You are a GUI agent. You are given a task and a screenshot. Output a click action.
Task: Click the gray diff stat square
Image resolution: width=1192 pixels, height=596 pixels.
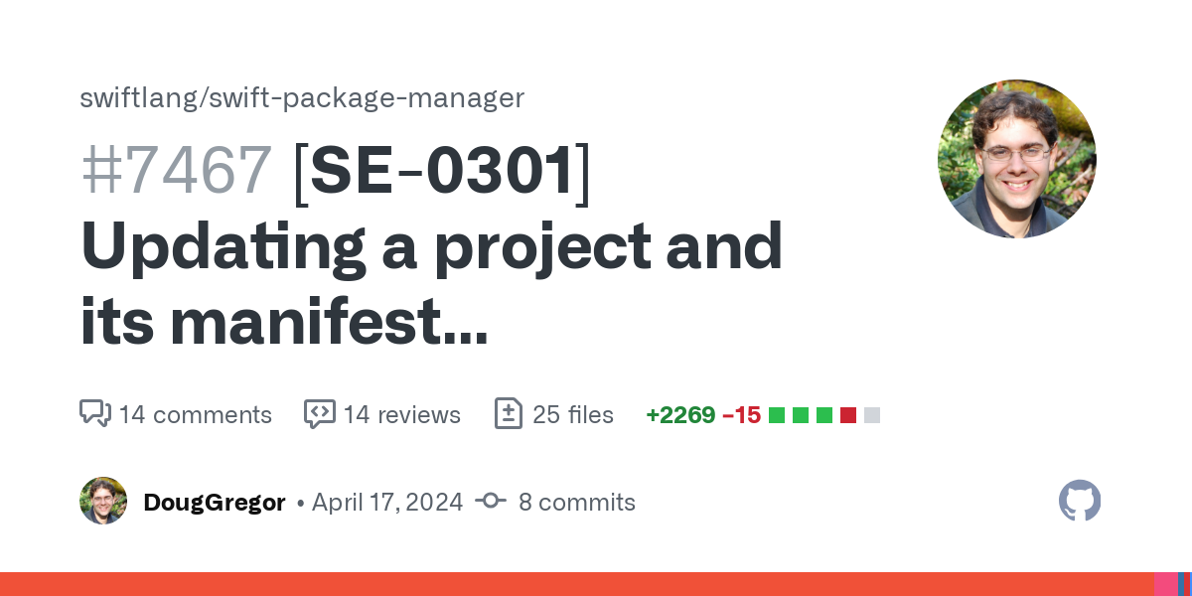point(872,415)
